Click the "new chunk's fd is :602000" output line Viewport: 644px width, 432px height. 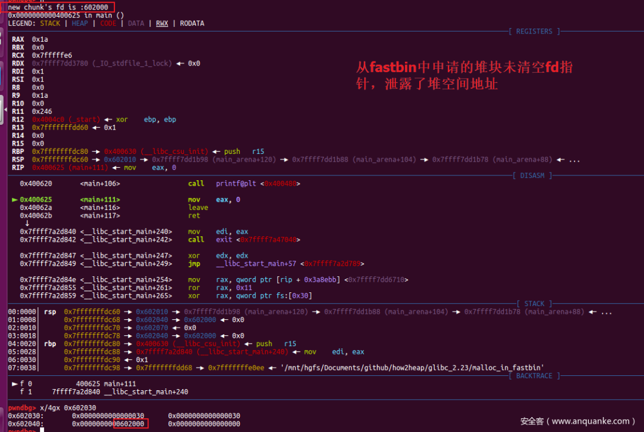click(x=58, y=7)
